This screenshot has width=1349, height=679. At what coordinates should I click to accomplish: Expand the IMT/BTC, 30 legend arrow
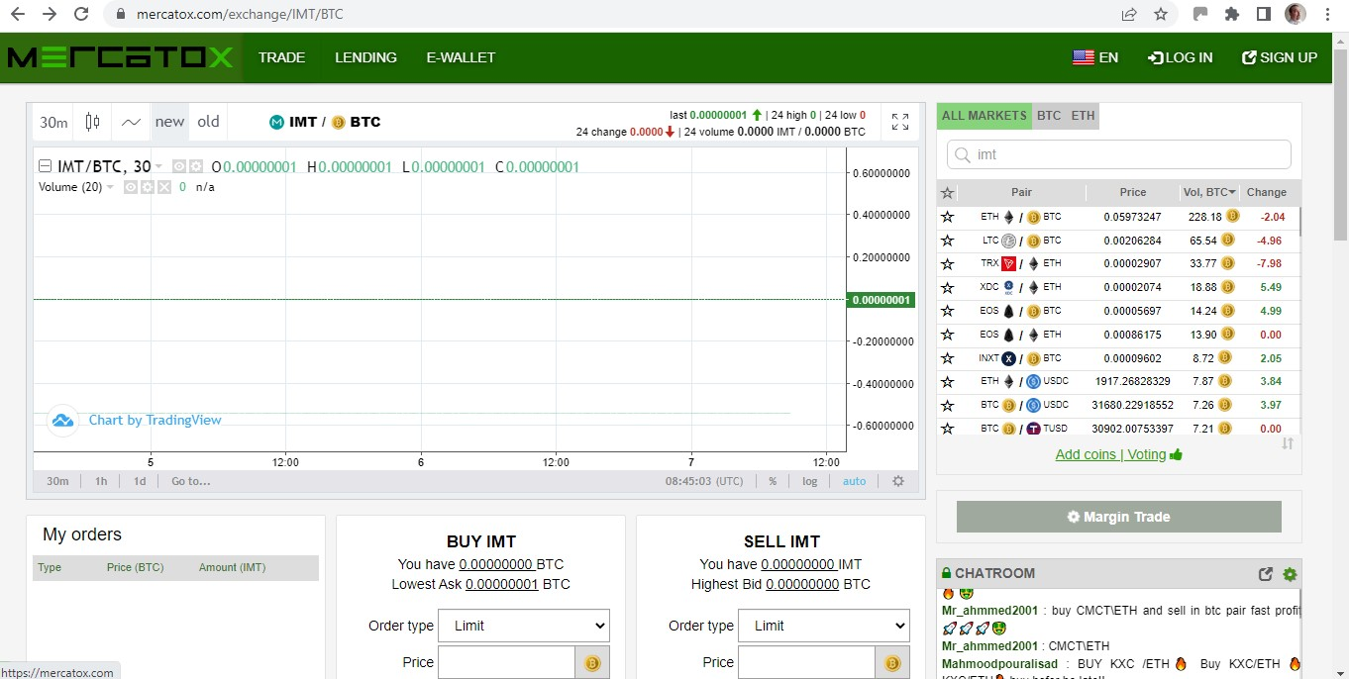click(158, 166)
